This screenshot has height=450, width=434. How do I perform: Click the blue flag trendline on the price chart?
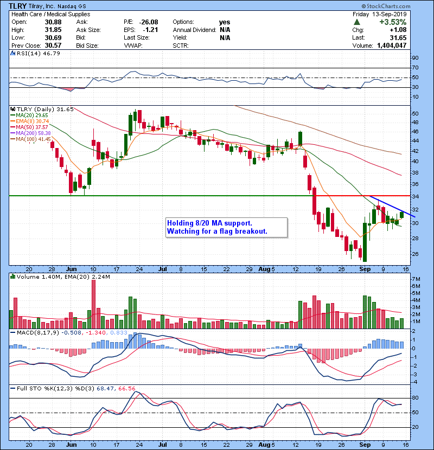point(392,207)
